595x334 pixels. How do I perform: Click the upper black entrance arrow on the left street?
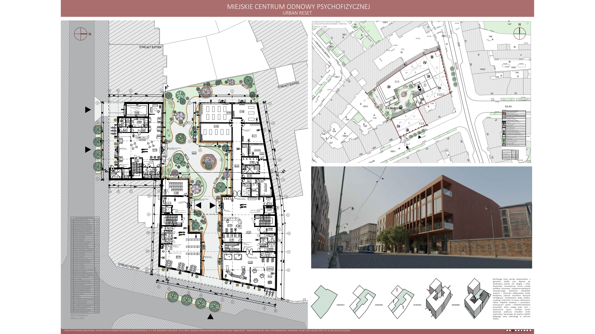(88, 109)
